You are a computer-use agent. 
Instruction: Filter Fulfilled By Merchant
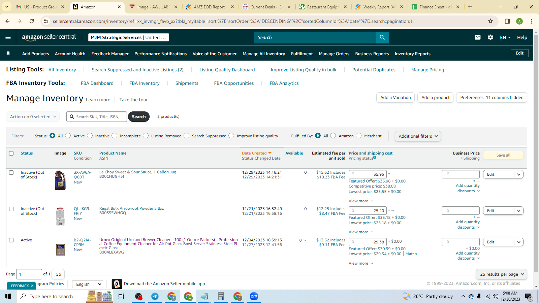pos(359,135)
